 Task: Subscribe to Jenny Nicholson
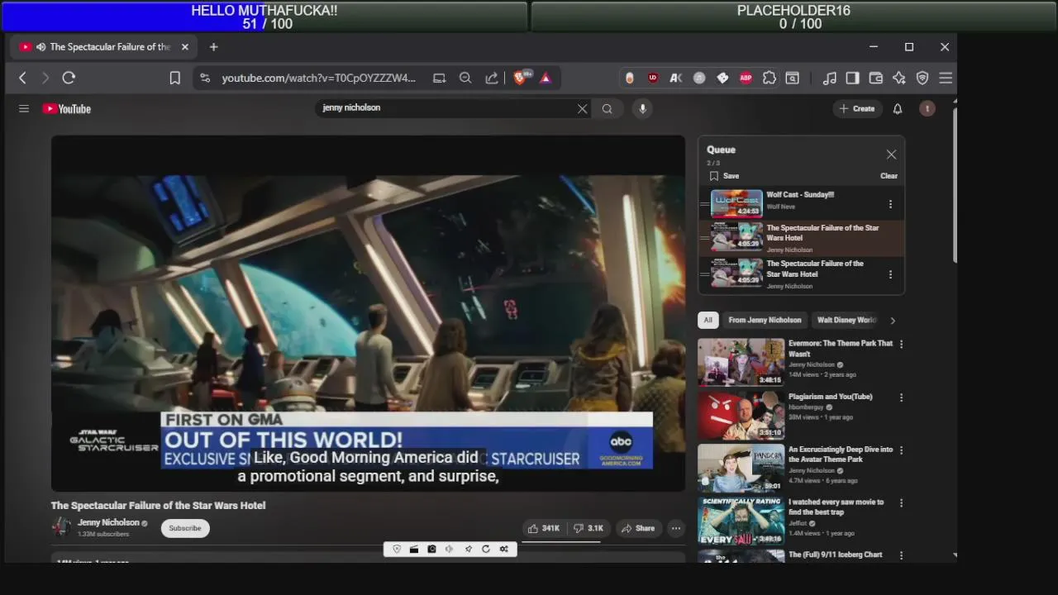point(185,528)
